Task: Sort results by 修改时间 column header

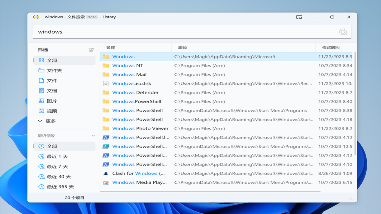Action: tap(331, 47)
